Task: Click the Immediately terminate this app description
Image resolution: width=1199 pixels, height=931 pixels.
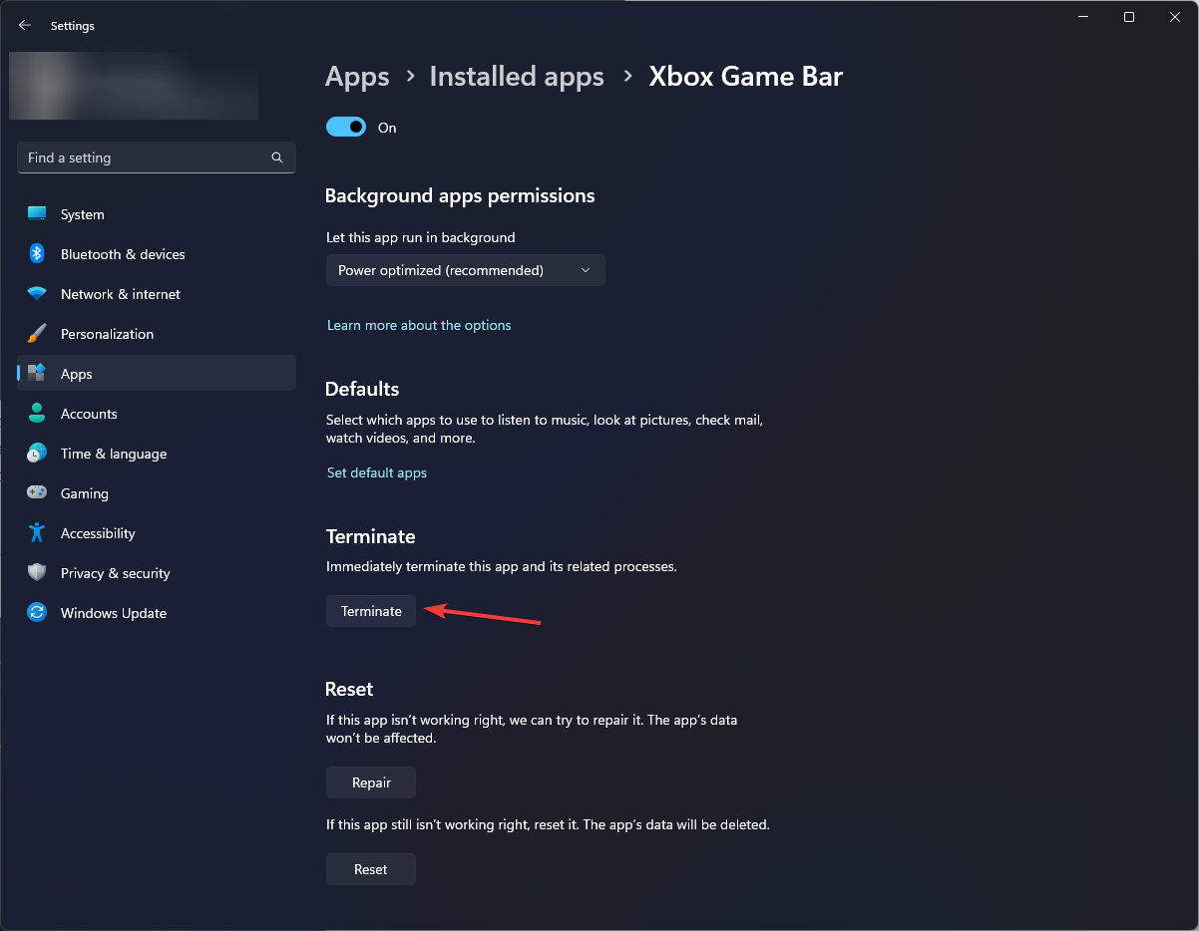Action: (x=502, y=566)
